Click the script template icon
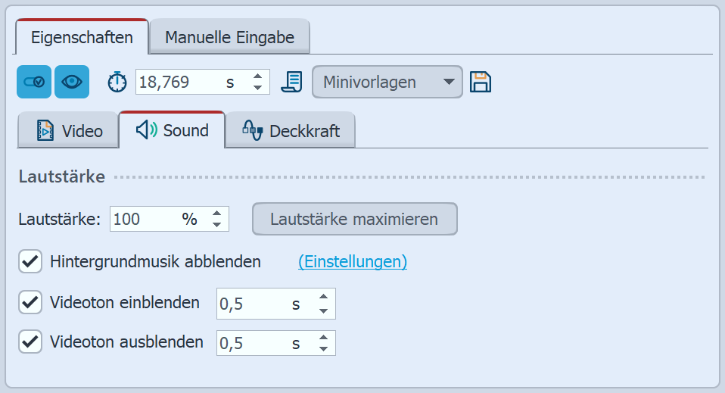The height and width of the screenshot is (393, 725). 291,82
